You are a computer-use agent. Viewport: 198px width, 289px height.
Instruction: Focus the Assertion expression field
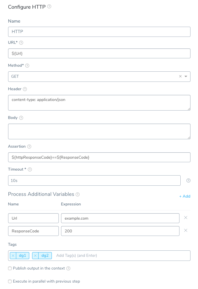click(99, 157)
